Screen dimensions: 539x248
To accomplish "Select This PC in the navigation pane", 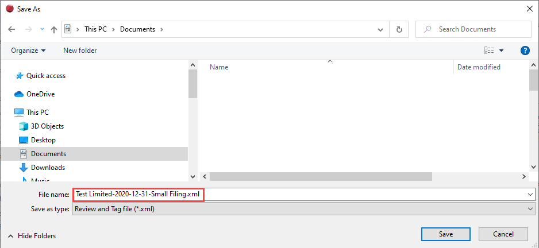I will pyautogui.click(x=37, y=113).
